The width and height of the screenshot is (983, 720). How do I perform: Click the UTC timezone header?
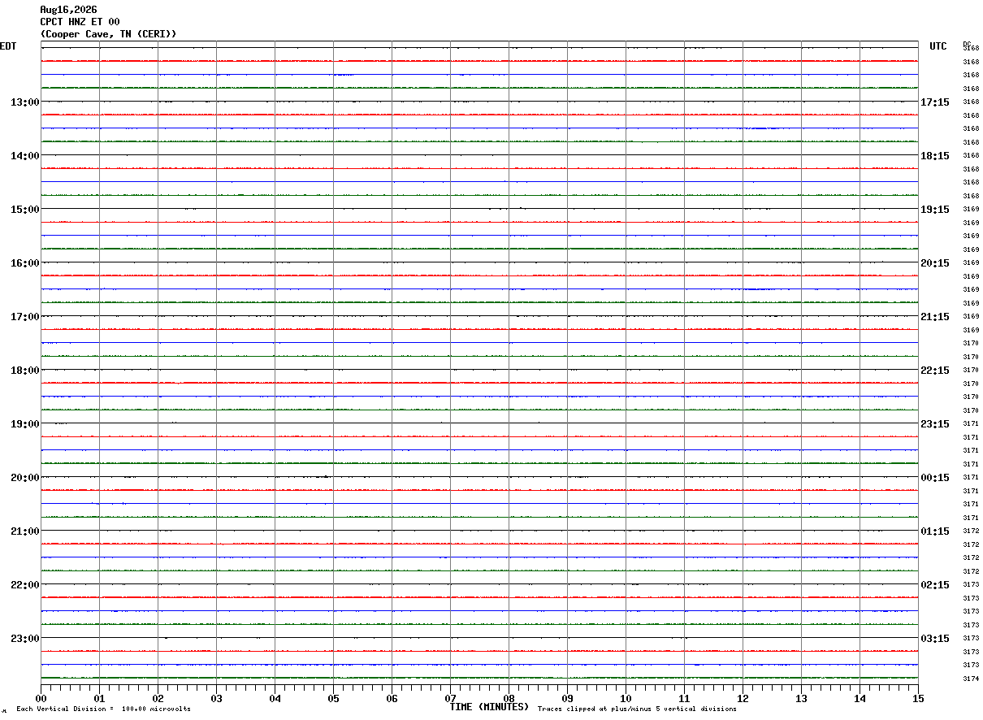click(x=938, y=46)
